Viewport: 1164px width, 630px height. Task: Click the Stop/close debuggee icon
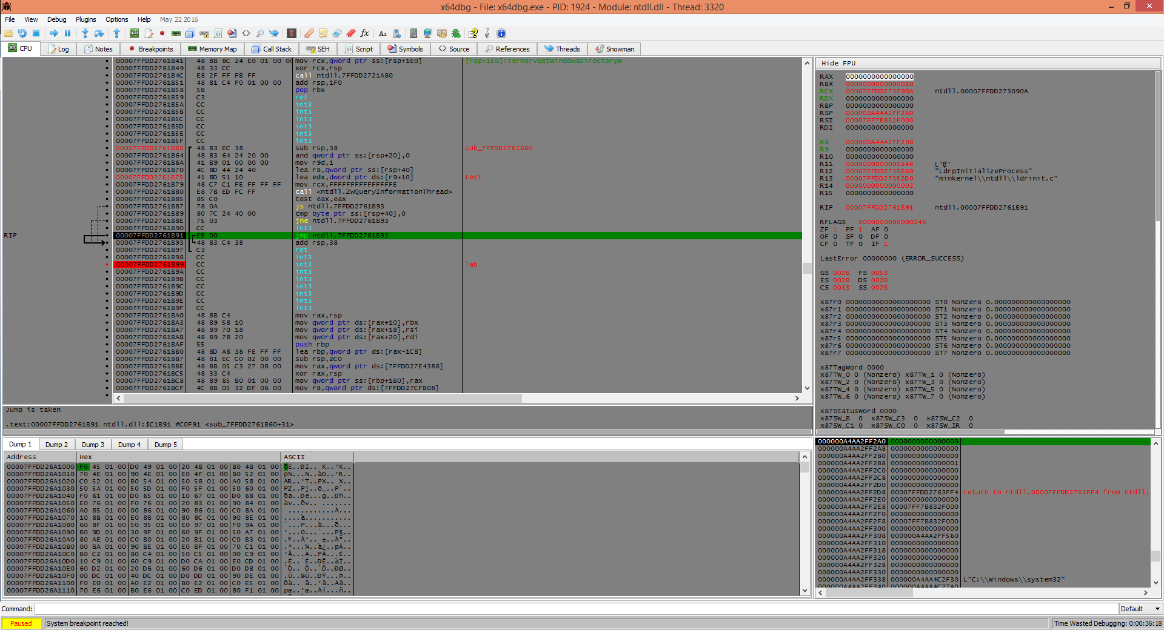[36, 33]
